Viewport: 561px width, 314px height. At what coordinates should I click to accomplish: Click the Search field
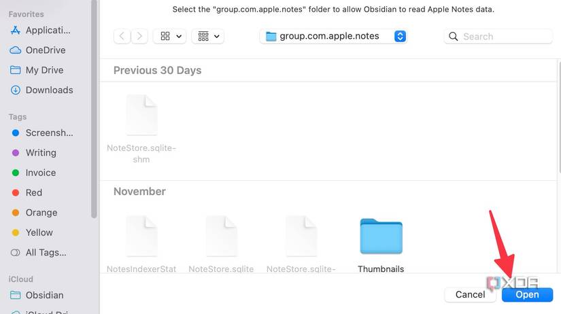[x=498, y=36]
